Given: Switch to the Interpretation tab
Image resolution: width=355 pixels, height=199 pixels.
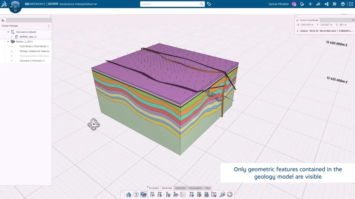Looking at the screenshot, I should (195, 188).
